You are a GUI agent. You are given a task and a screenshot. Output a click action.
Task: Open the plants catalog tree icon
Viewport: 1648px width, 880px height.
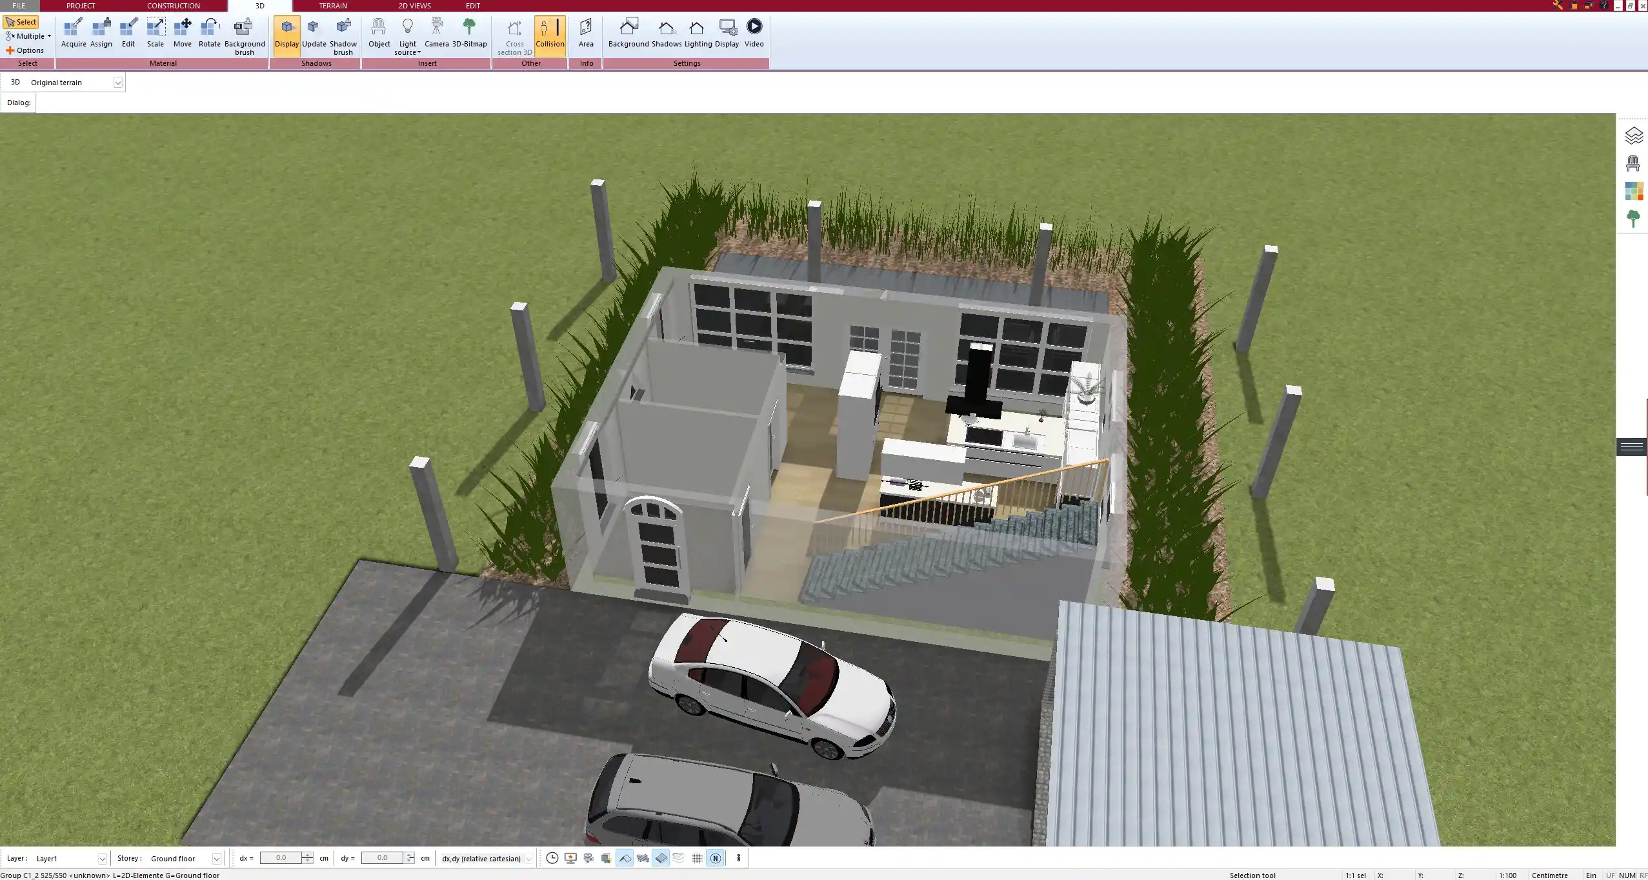(x=1633, y=219)
